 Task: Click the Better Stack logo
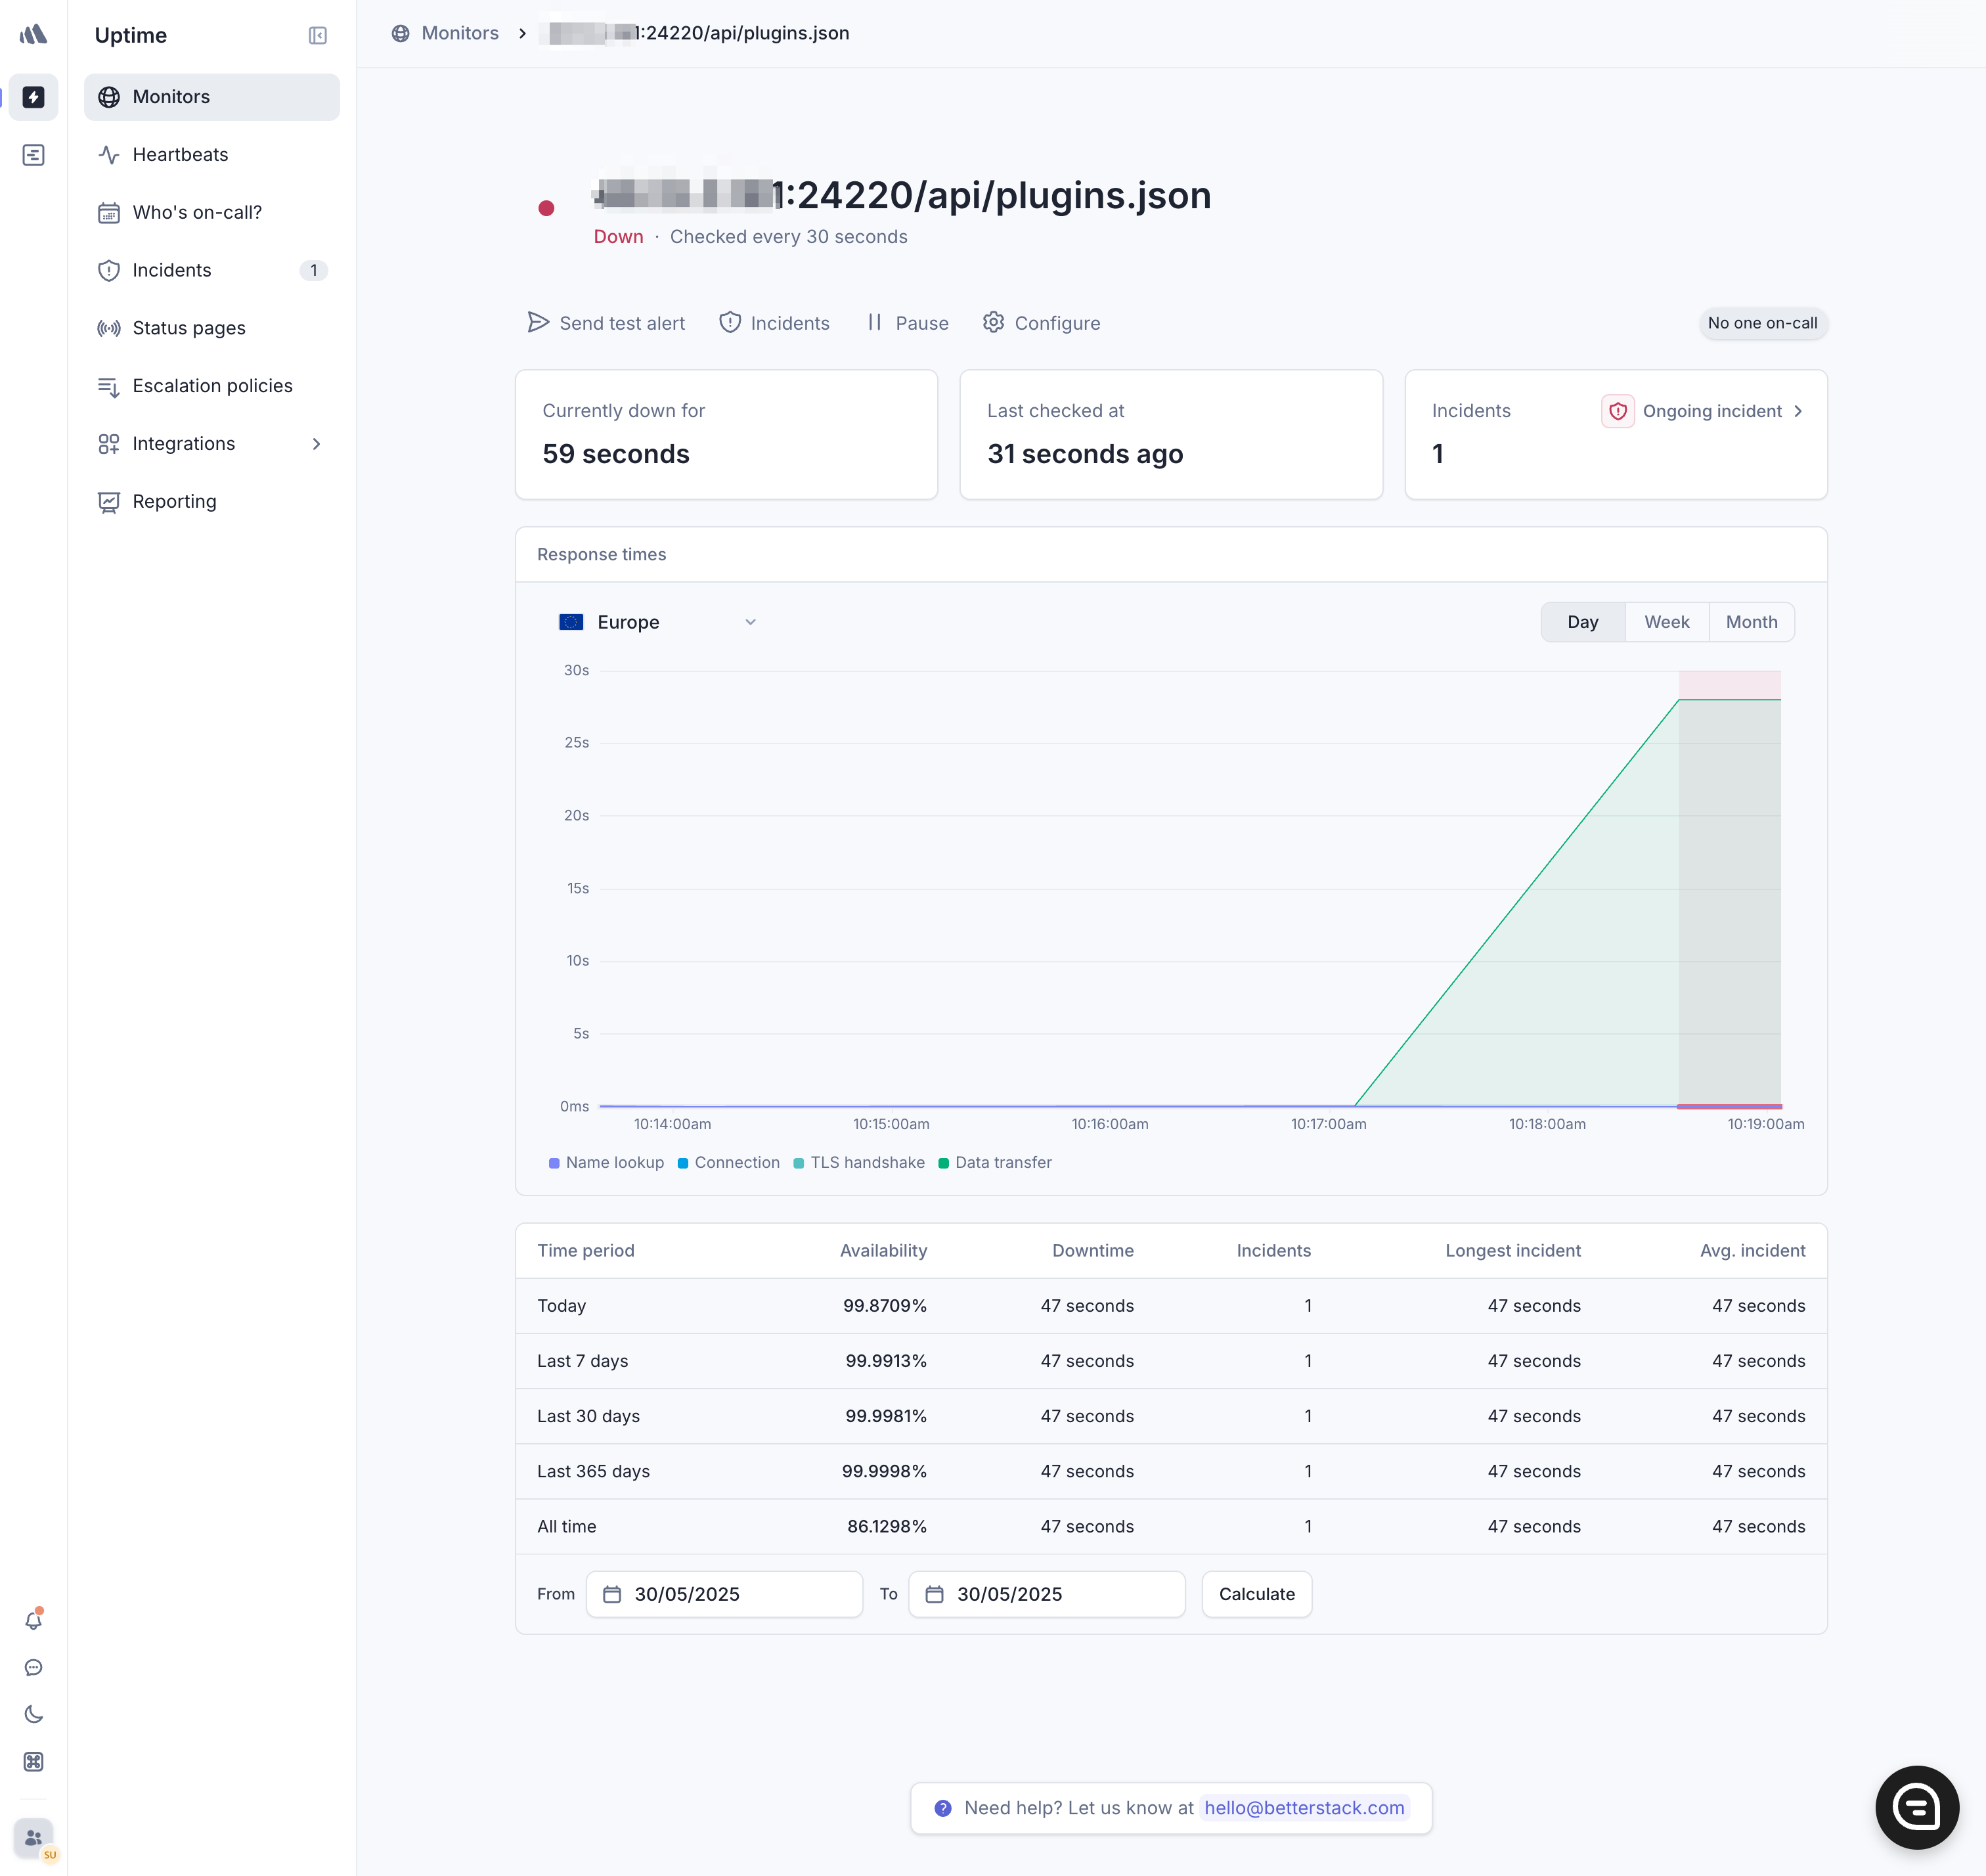(x=33, y=33)
